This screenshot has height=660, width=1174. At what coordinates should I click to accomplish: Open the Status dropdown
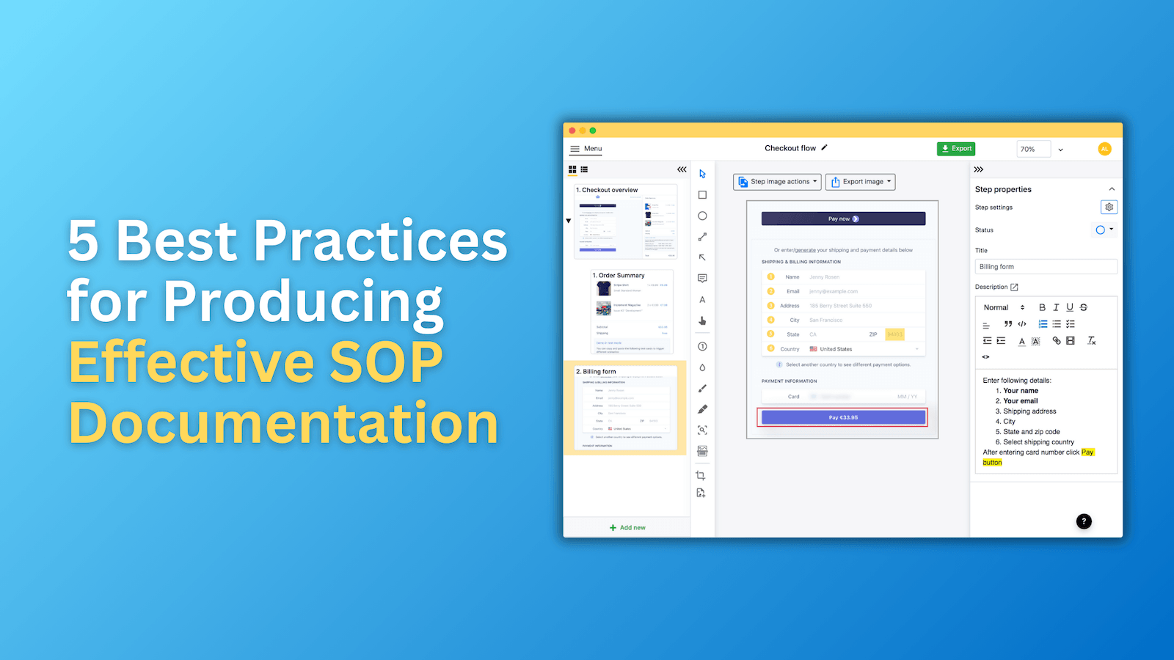1104,230
